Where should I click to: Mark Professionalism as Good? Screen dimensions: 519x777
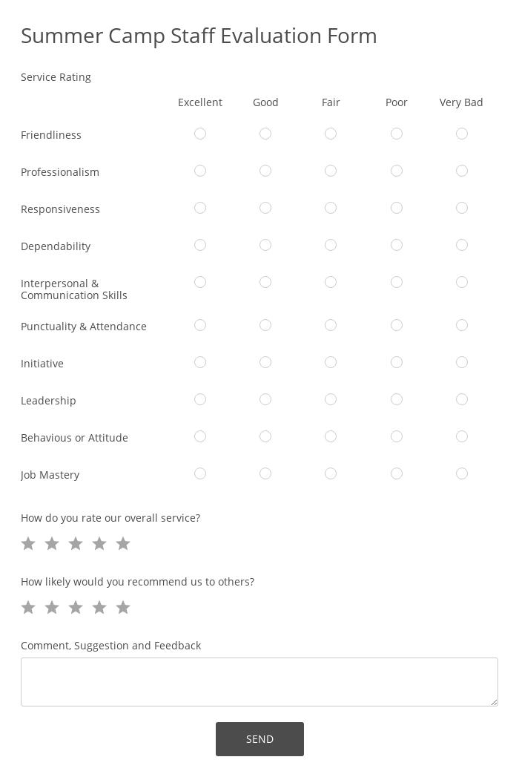[265, 171]
